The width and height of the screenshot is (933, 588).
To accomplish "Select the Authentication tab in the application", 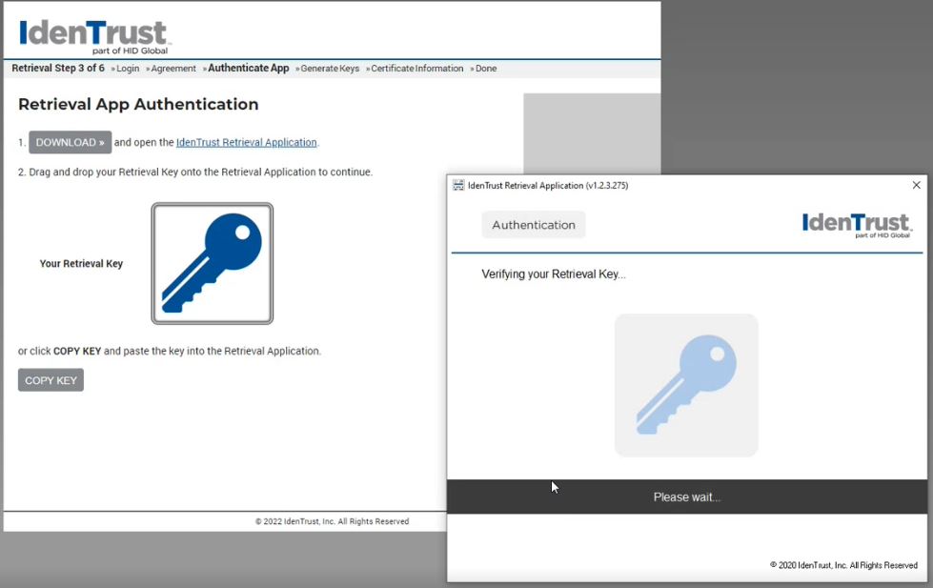I will [534, 225].
